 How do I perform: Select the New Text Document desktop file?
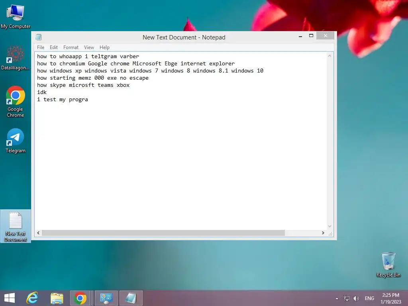pyautogui.click(x=16, y=226)
